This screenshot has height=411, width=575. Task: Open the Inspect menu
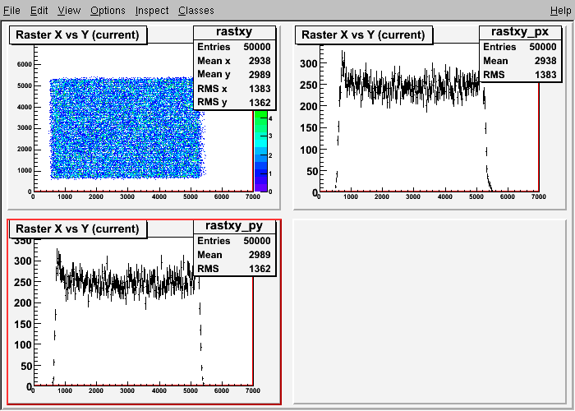[152, 11]
